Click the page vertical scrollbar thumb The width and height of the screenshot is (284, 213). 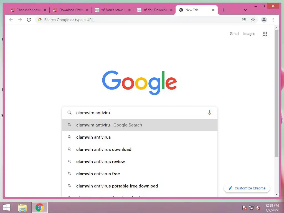pyautogui.click(x=277, y=93)
